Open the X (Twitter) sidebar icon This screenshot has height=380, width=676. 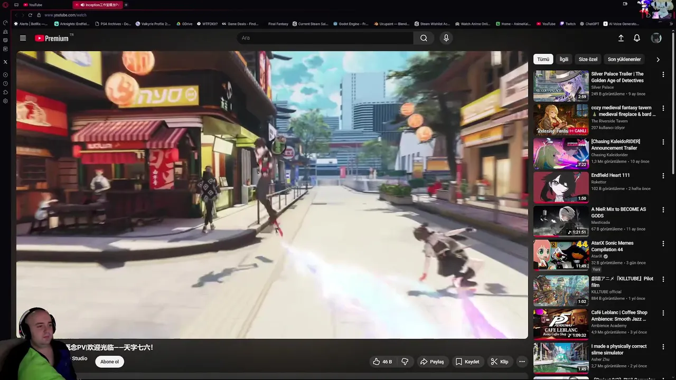pos(5,62)
